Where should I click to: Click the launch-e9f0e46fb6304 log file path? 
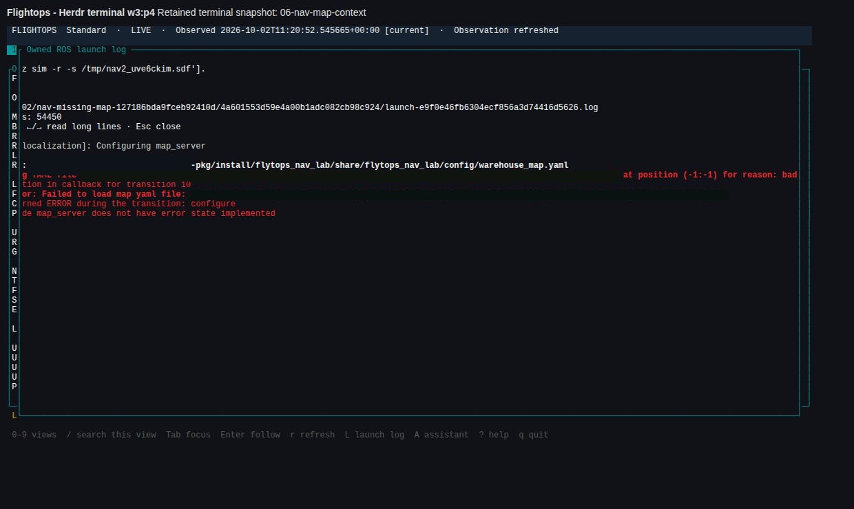(x=310, y=107)
